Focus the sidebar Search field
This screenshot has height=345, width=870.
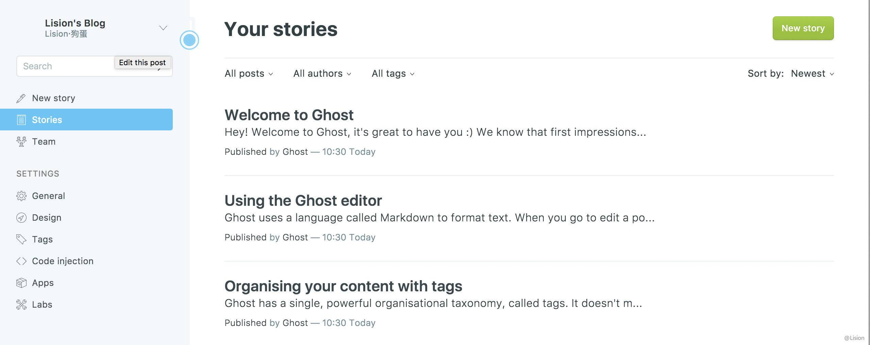coord(65,66)
